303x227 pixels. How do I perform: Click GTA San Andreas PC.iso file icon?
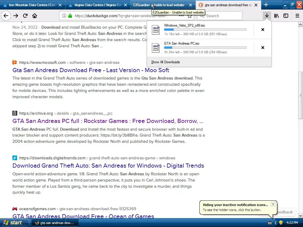(156, 48)
